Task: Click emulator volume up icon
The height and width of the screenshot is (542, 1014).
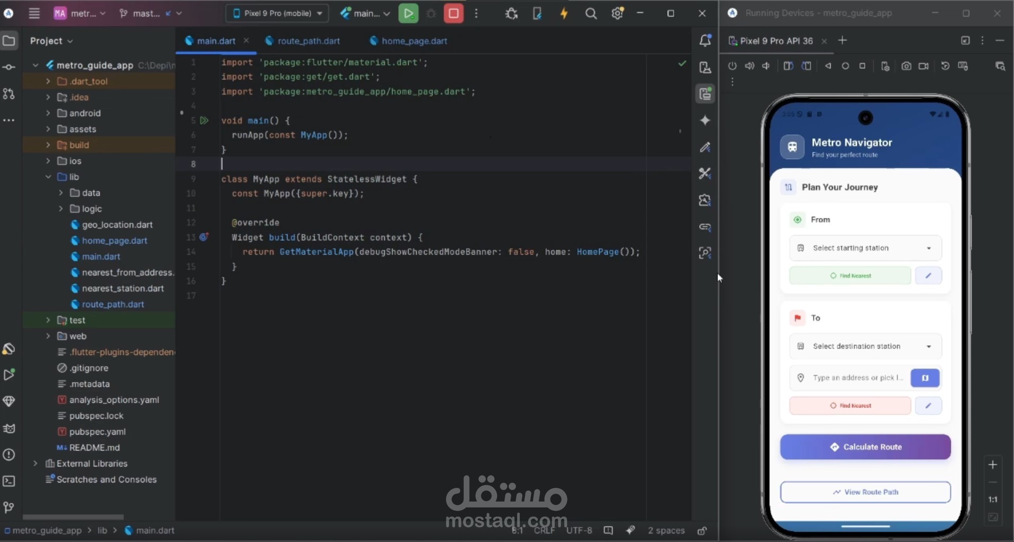Action: click(749, 66)
